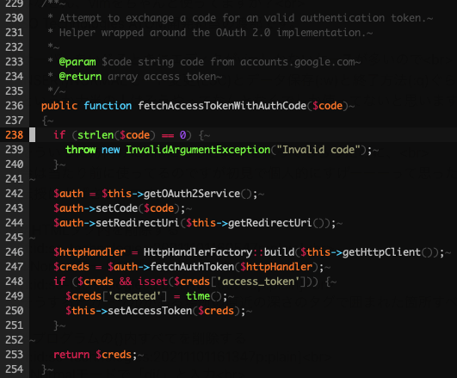Click the current-line cursor marker beside 238
This screenshot has height=378, width=457.
point(33,135)
